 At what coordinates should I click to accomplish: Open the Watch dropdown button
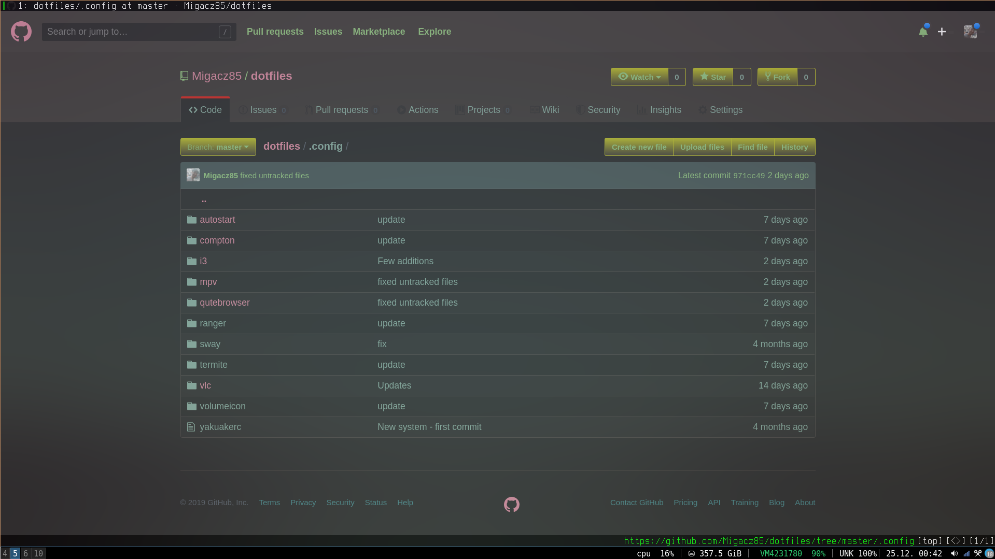pos(639,77)
